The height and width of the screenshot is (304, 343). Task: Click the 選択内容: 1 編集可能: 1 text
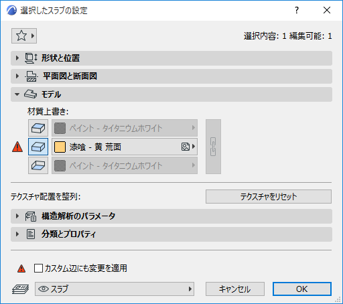point(287,36)
